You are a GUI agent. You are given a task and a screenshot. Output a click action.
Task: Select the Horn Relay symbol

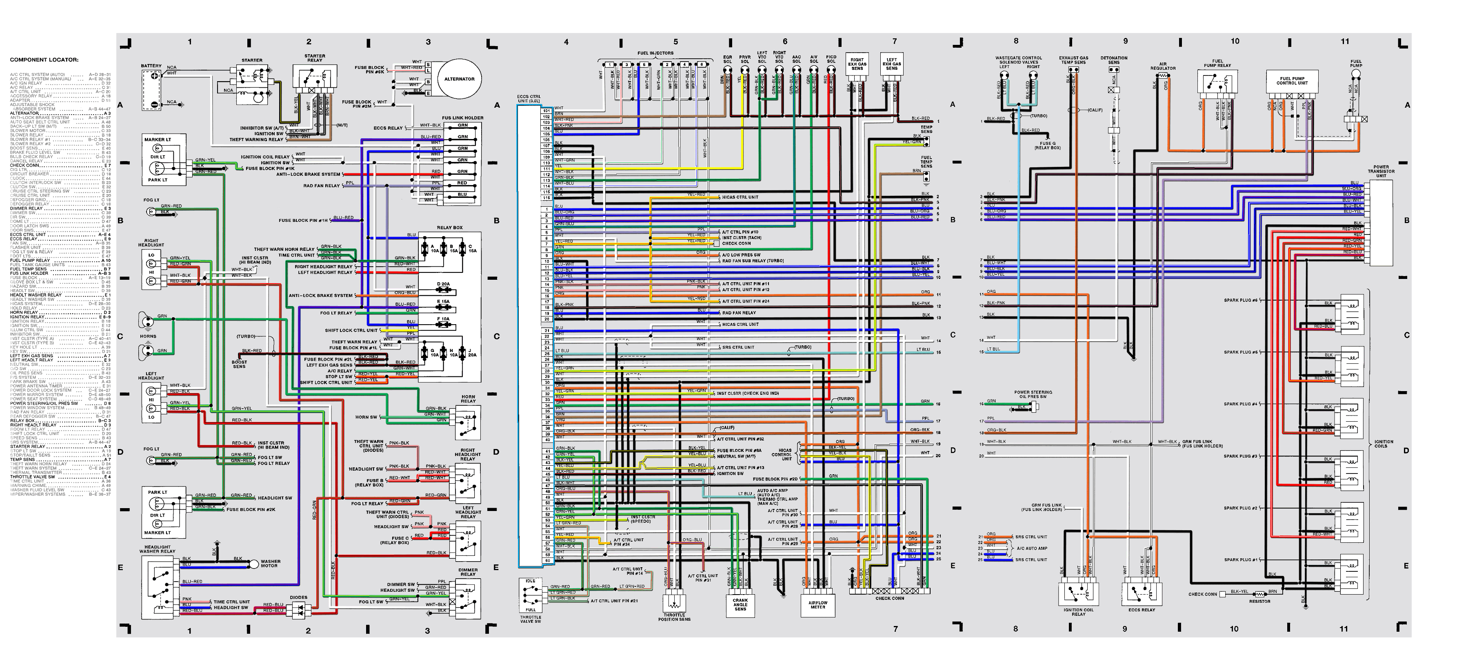(x=468, y=422)
